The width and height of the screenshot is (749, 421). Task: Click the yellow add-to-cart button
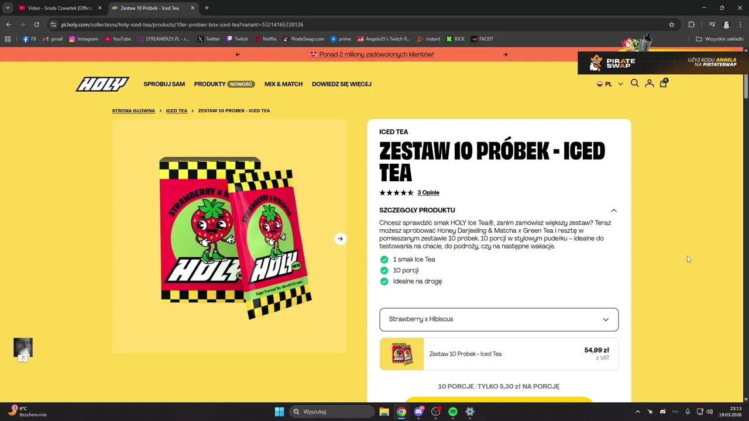tap(499, 400)
